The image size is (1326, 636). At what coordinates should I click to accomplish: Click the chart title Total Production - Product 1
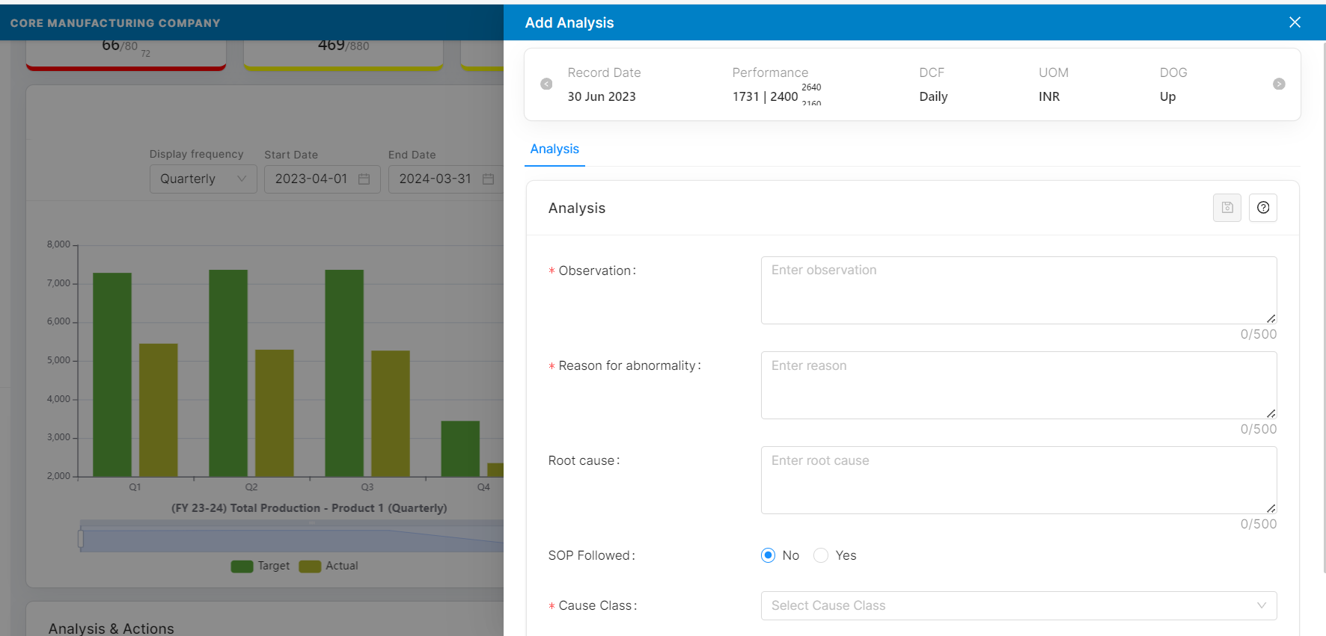click(309, 508)
